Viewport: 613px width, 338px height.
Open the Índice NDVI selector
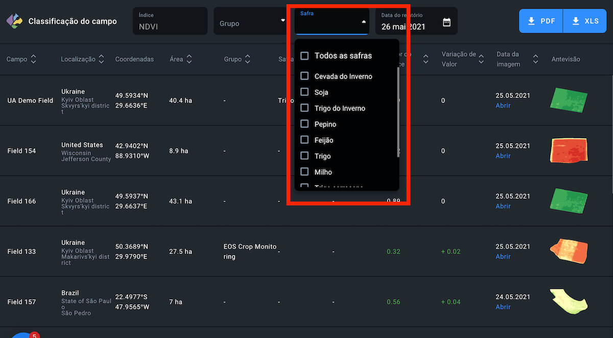170,21
